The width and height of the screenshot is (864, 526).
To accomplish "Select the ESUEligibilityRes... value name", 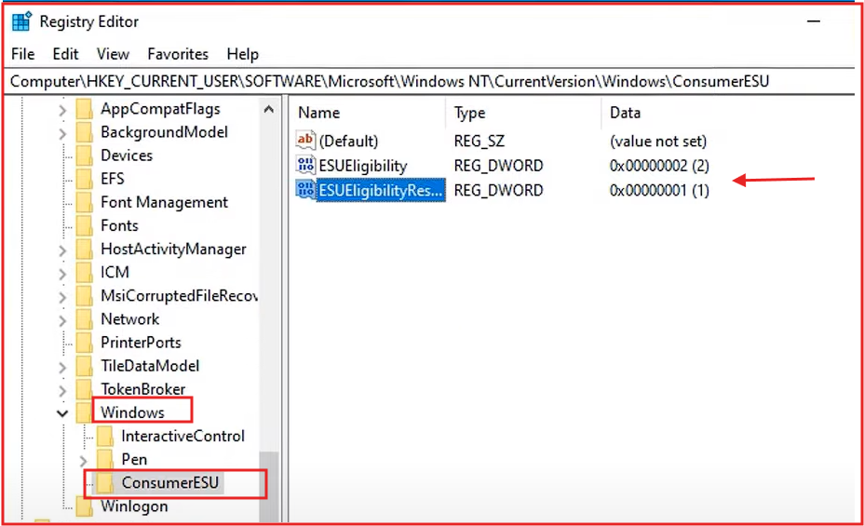I will pyautogui.click(x=381, y=190).
